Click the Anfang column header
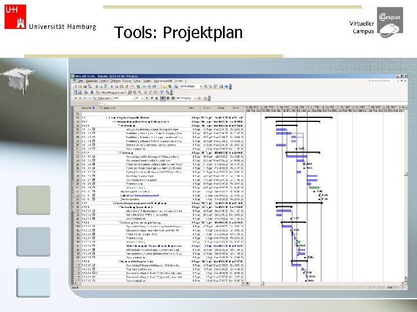417x312 pixels. pos(221,108)
